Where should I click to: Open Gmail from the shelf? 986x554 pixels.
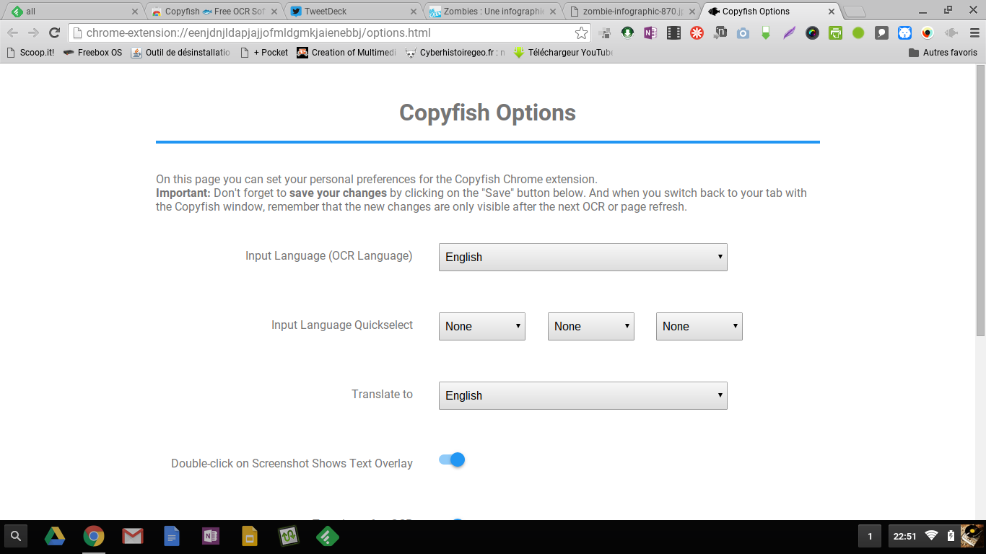[132, 536]
